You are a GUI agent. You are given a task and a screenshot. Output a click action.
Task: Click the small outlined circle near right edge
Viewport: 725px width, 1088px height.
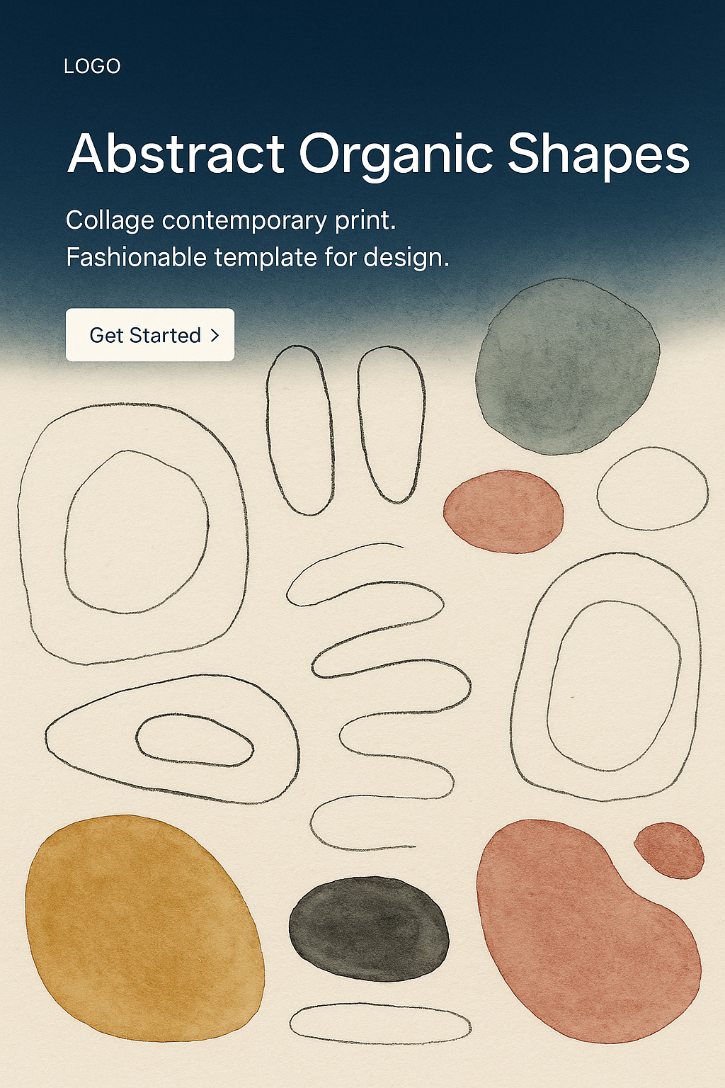click(652, 488)
